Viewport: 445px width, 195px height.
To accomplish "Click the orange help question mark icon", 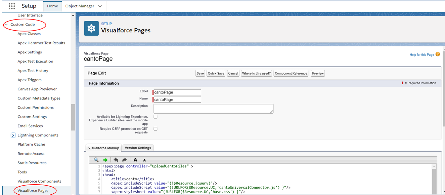I will (x=438, y=54).
